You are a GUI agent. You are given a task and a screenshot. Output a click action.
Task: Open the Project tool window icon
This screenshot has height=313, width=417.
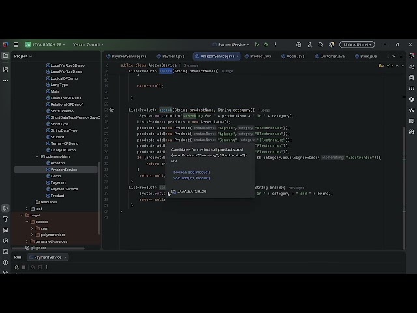[x=5, y=56]
